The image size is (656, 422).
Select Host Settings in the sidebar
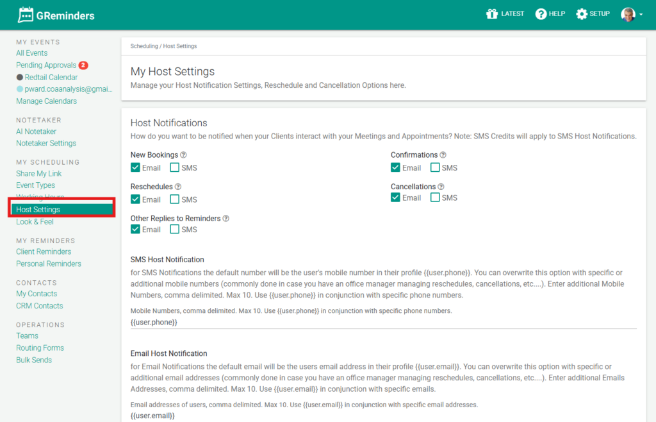click(38, 210)
